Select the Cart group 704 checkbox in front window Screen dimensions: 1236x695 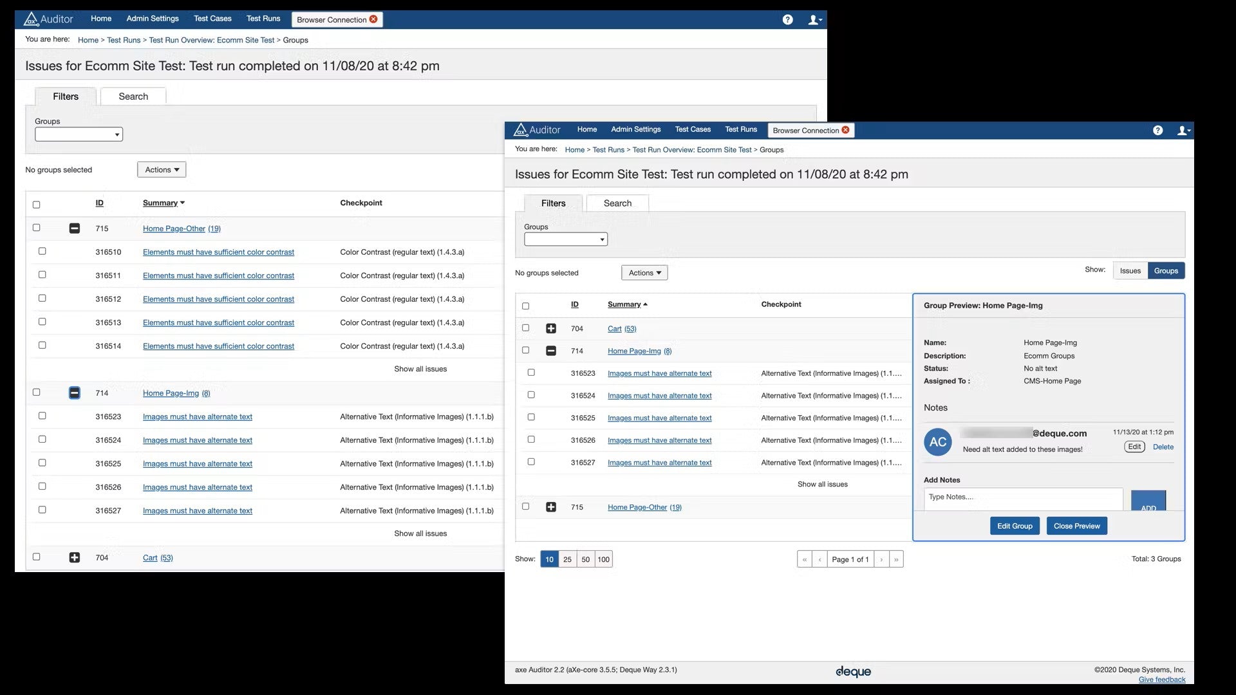point(526,328)
